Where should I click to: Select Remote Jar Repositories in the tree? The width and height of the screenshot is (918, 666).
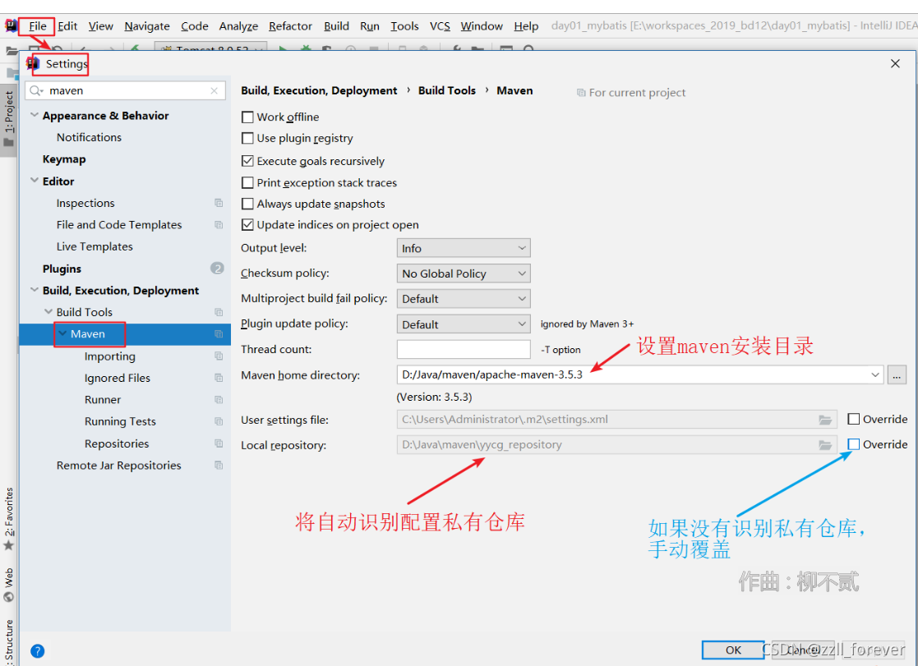[119, 466]
